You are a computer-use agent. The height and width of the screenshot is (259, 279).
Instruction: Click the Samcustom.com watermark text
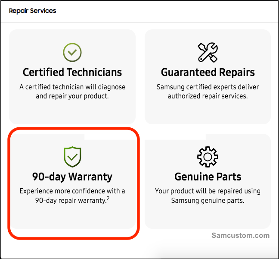point(241,235)
